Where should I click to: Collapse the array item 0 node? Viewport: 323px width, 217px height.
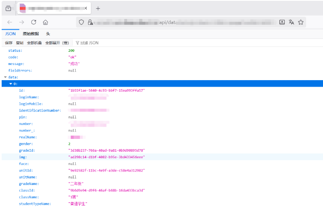coord(11,84)
